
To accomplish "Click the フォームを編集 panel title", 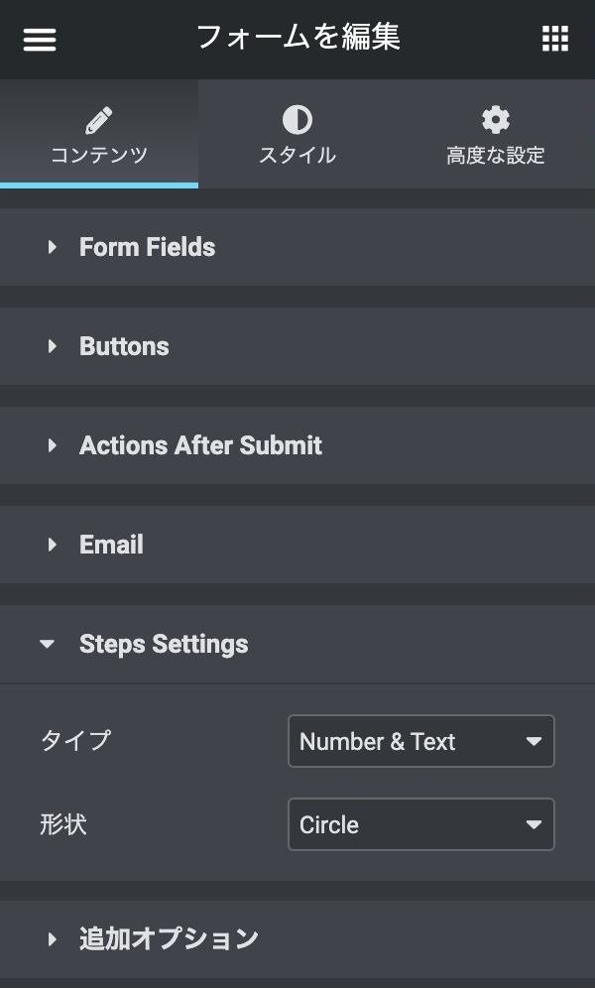I will pyautogui.click(x=297, y=38).
